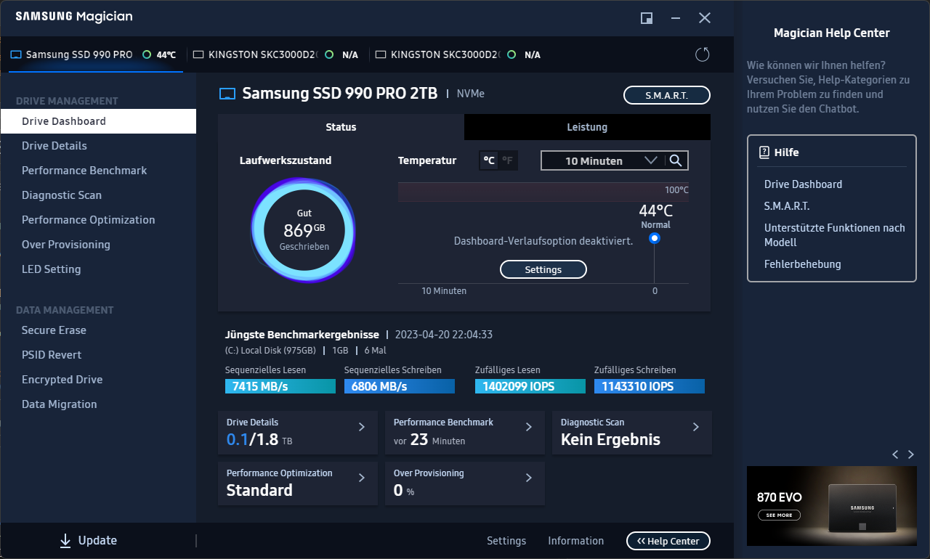Select the second KINGSTON SKC3000D2 drive tab
This screenshot has height=559, width=930.
coord(458,54)
